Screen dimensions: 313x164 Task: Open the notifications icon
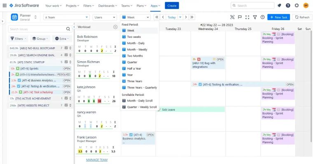point(279,6)
